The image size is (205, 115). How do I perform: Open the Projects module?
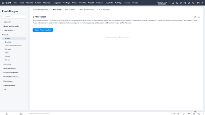click(x=135, y=3)
